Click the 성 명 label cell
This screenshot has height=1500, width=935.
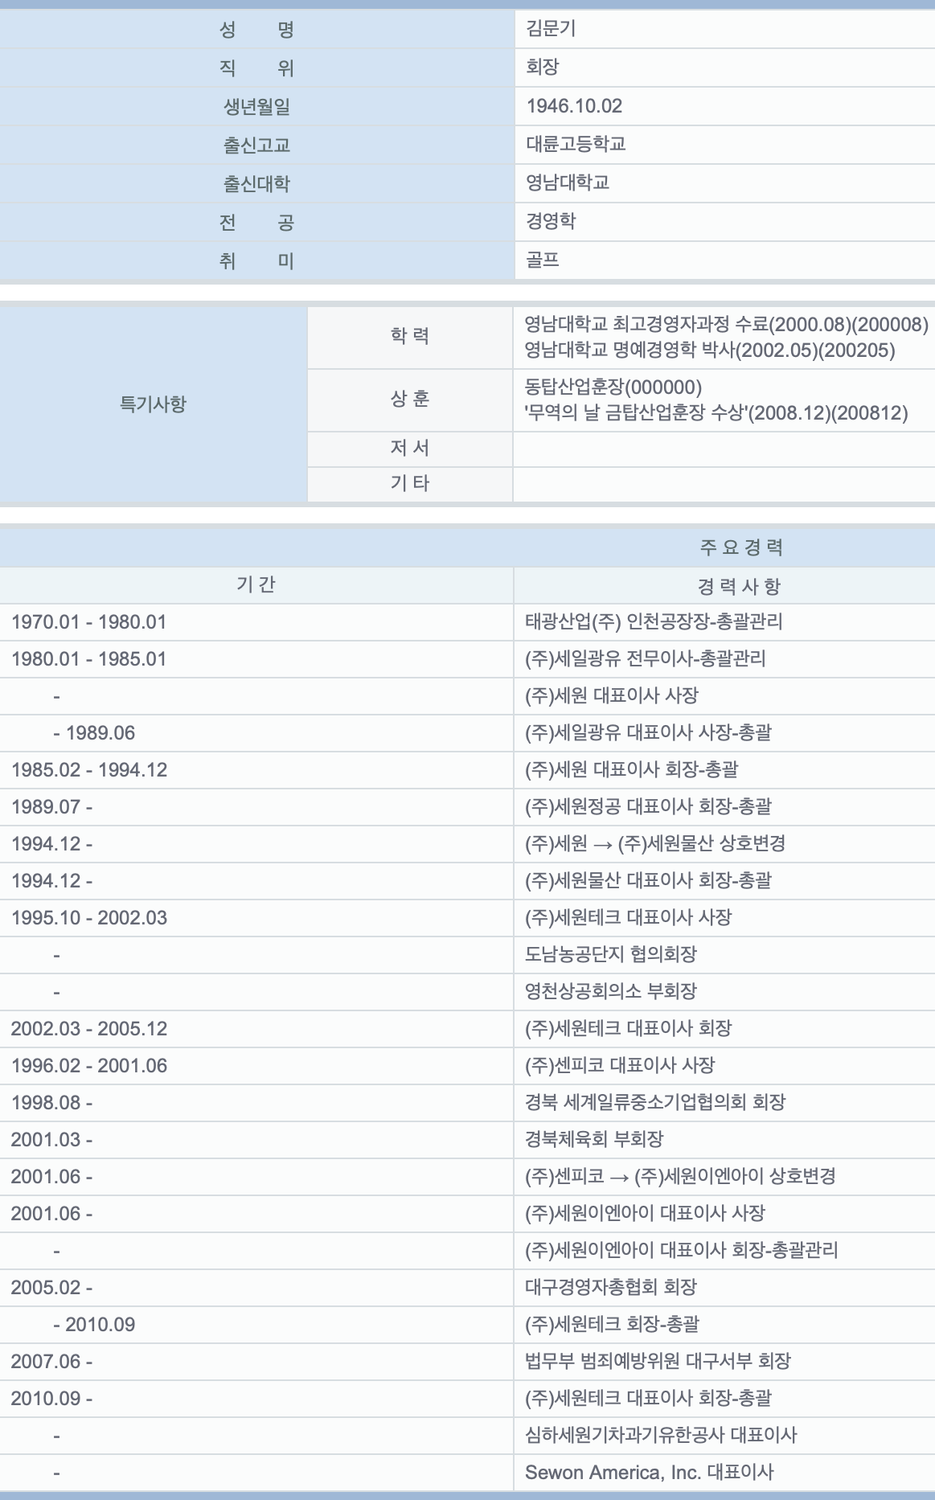click(x=257, y=30)
